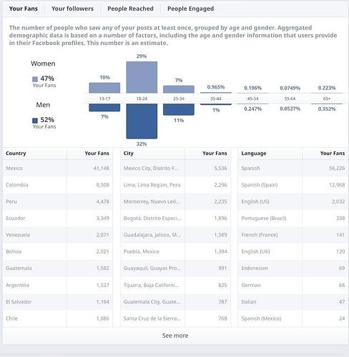Click the 29% women 18-24 bar
The height and width of the screenshot is (357, 349).
point(142,77)
